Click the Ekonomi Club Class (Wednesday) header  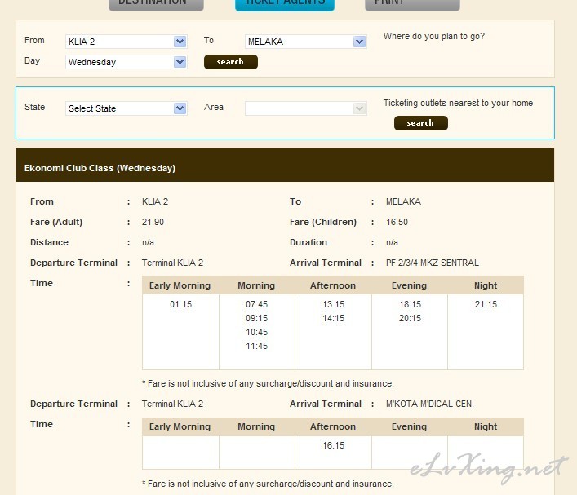tap(100, 169)
